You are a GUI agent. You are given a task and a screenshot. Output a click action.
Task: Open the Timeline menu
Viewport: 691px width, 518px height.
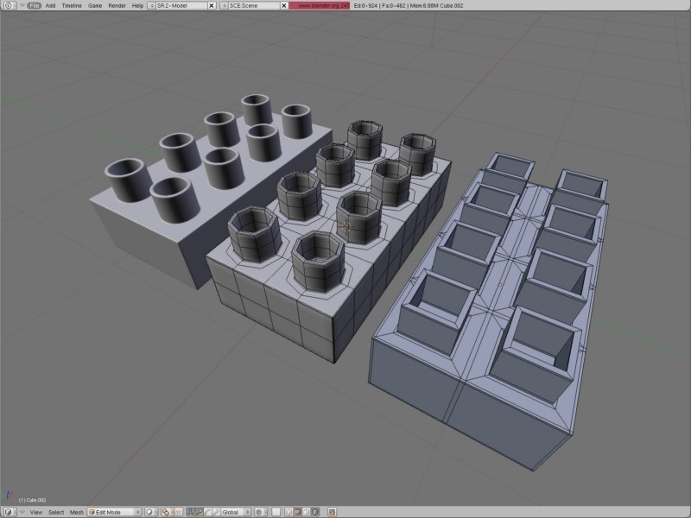click(x=72, y=5)
